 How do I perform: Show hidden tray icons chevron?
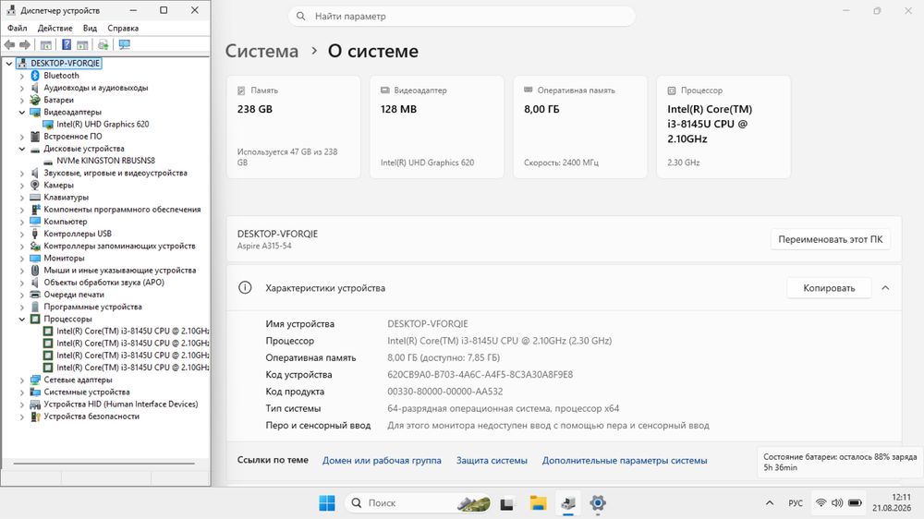[770, 503]
